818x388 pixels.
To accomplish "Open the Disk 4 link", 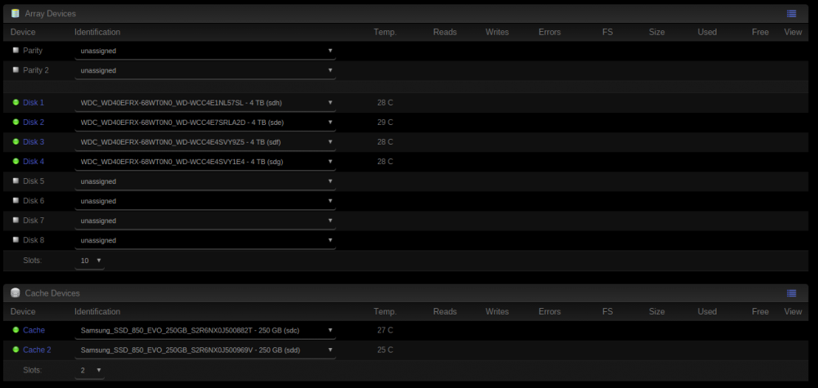I will point(34,162).
